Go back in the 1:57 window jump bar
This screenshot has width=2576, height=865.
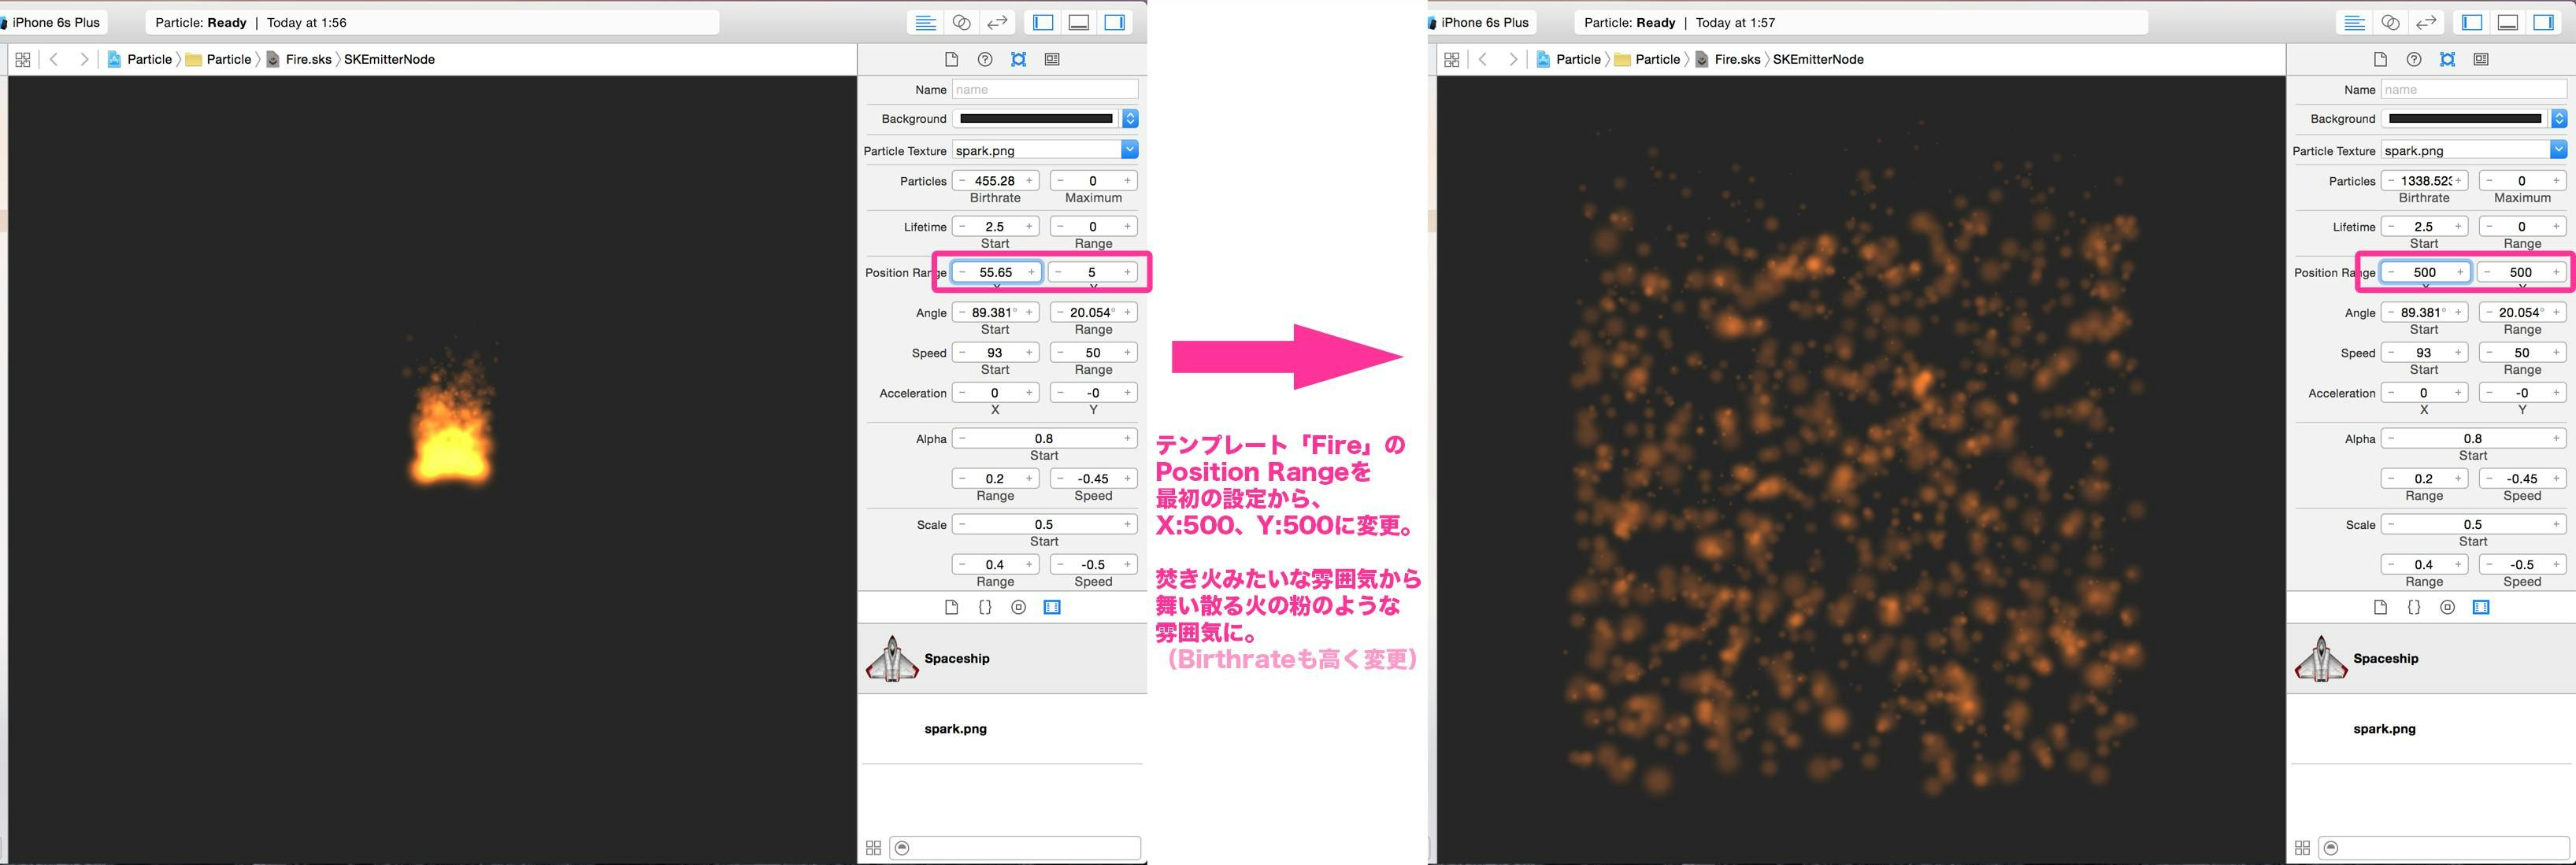tap(1483, 59)
